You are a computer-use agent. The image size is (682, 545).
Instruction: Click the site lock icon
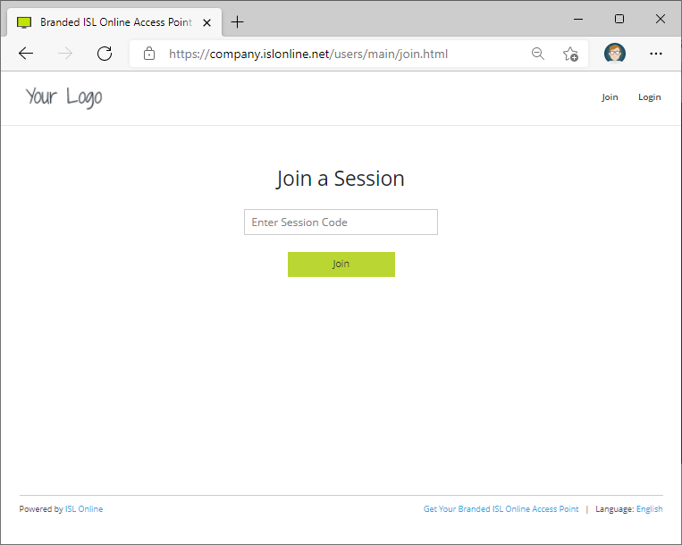(x=149, y=54)
